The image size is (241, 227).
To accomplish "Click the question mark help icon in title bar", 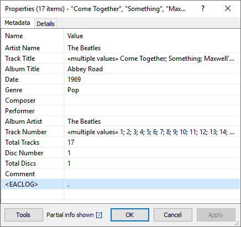I will point(203,8).
